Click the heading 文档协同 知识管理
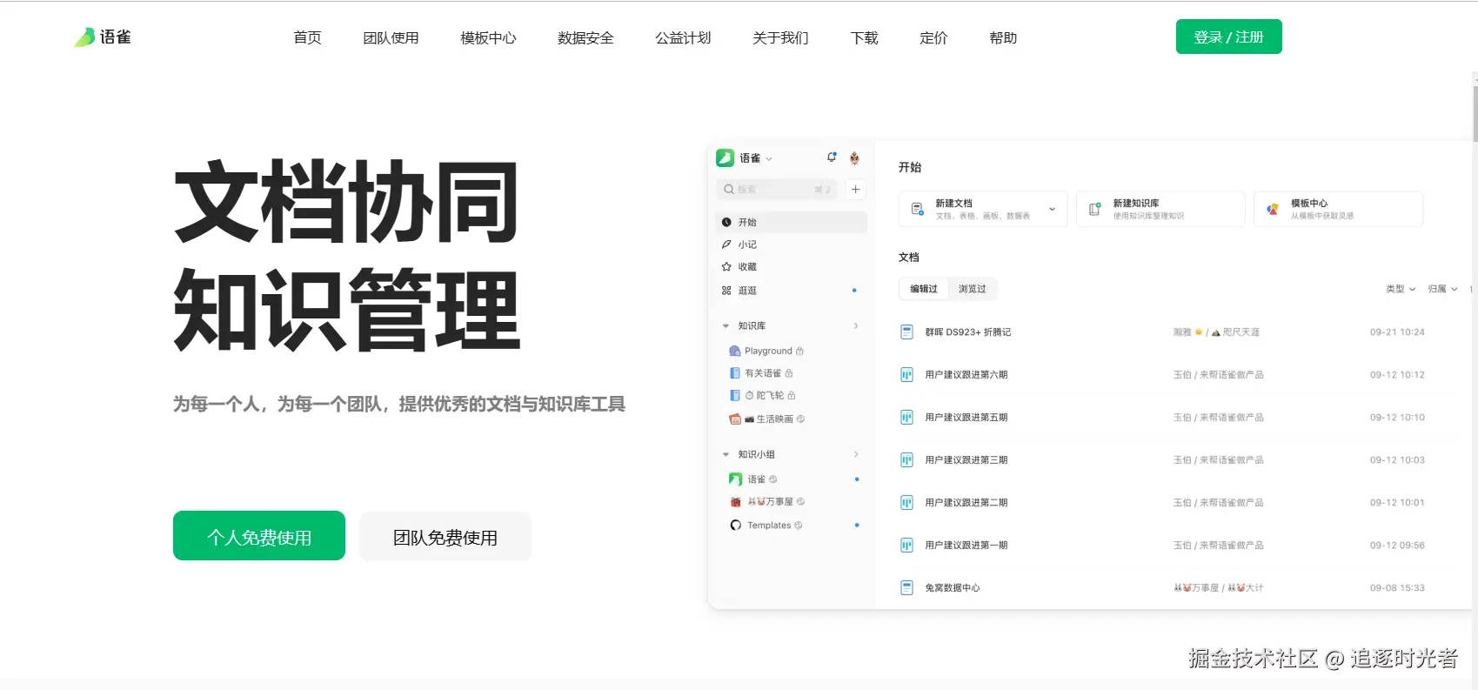 (x=347, y=255)
